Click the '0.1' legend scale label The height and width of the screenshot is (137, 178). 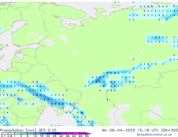coord(3,136)
